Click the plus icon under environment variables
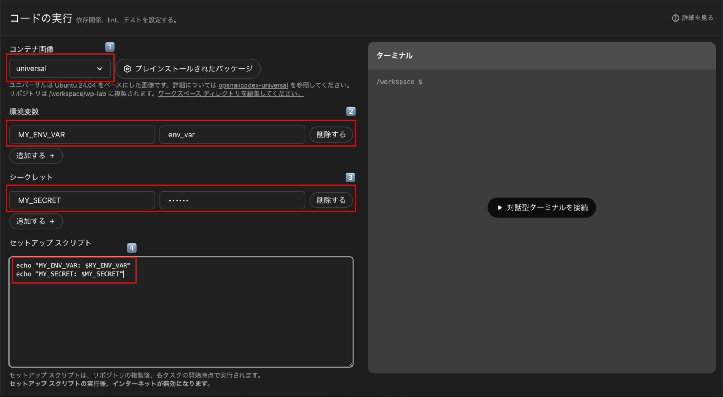Image resolution: width=723 pixels, height=397 pixels. [x=52, y=156]
